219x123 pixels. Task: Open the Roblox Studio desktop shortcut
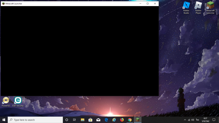click(186, 8)
